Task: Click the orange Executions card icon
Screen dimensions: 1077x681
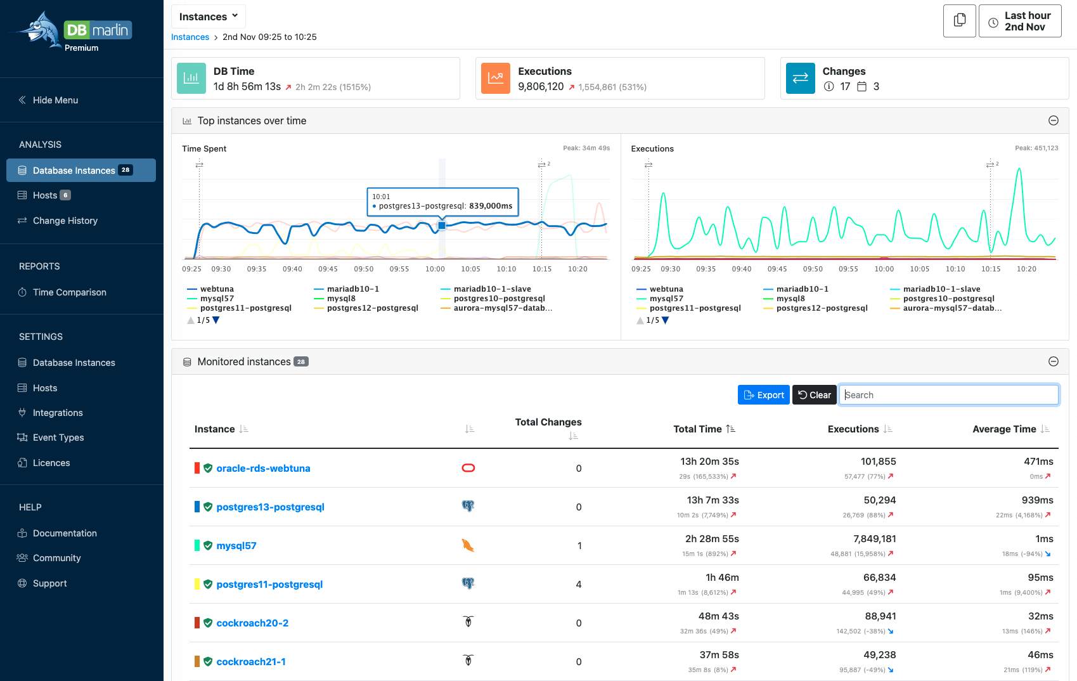Action: [x=495, y=78]
